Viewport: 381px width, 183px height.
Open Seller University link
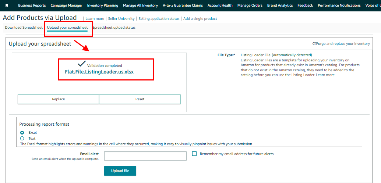coord(121,18)
